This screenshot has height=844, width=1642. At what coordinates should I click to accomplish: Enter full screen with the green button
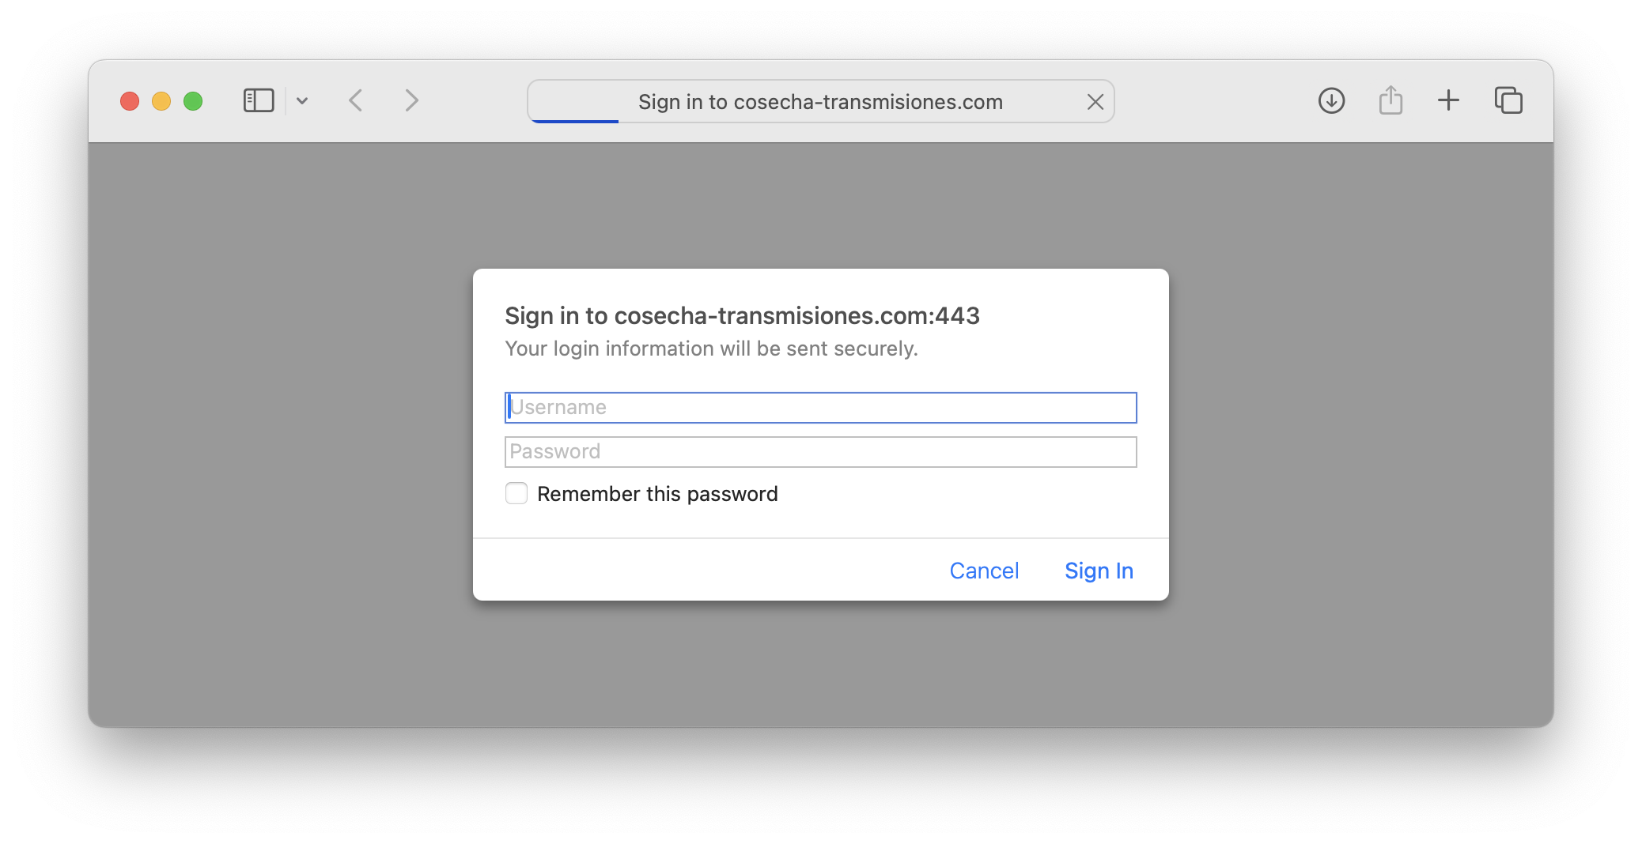tap(193, 101)
